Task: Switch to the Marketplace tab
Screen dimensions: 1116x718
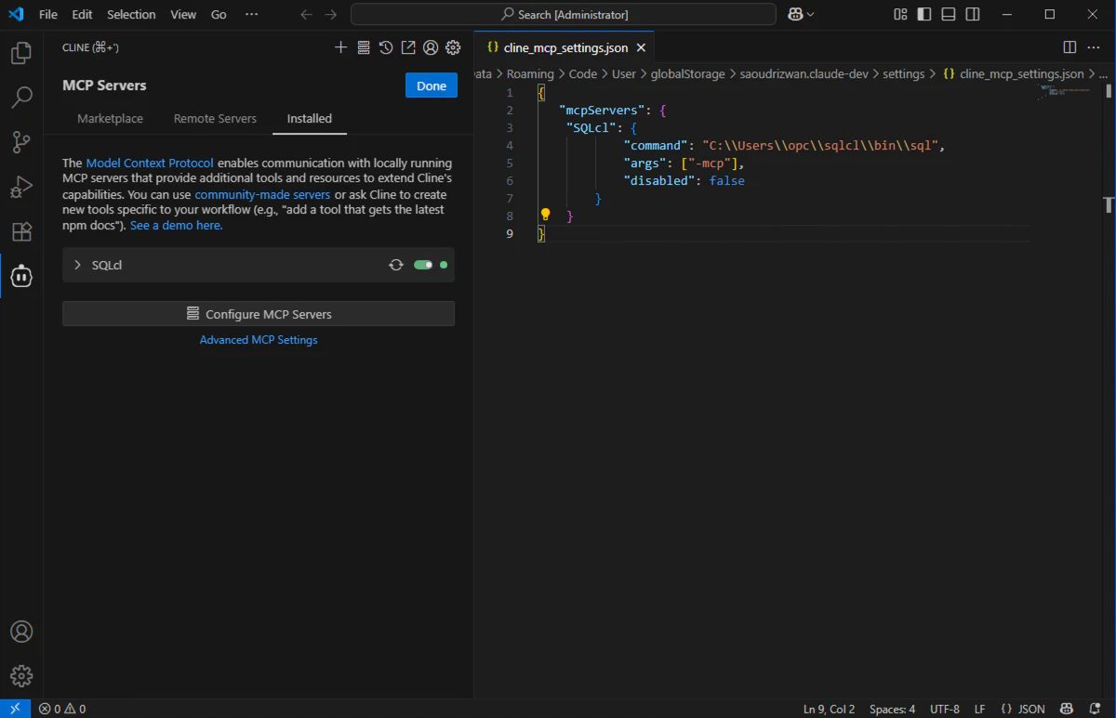Action: coord(110,119)
